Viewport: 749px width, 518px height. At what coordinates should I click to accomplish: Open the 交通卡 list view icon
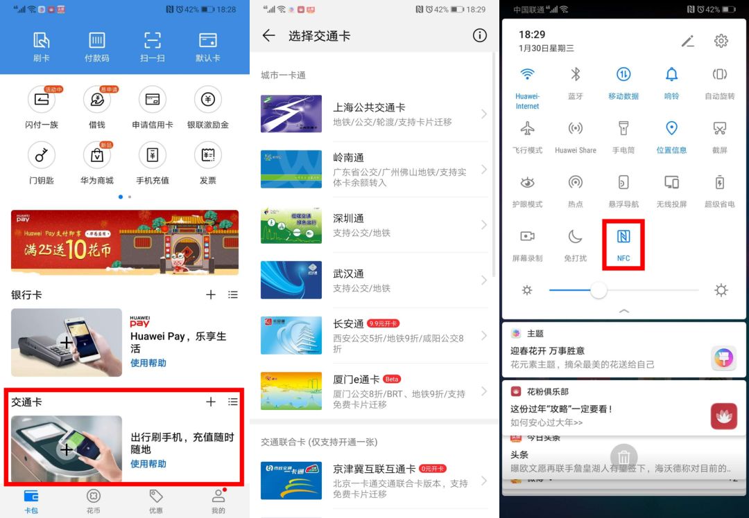pyautogui.click(x=233, y=402)
